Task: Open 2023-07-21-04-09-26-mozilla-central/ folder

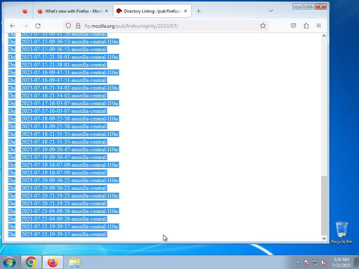Action: pyautogui.click(x=64, y=219)
